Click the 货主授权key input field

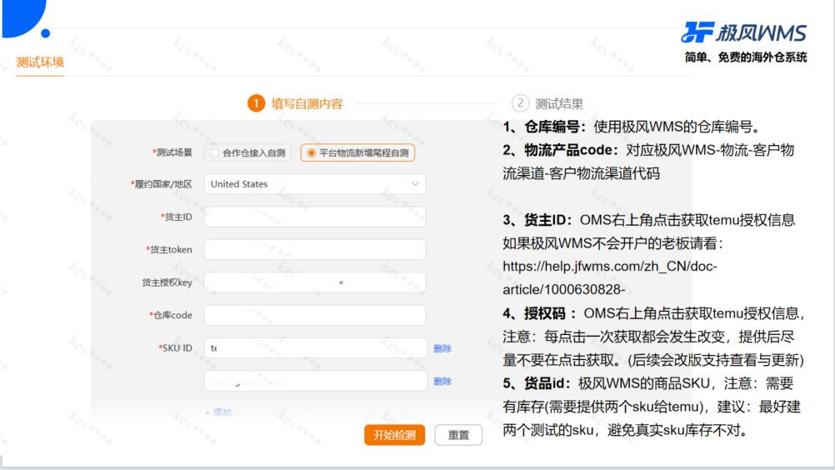pos(315,282)
